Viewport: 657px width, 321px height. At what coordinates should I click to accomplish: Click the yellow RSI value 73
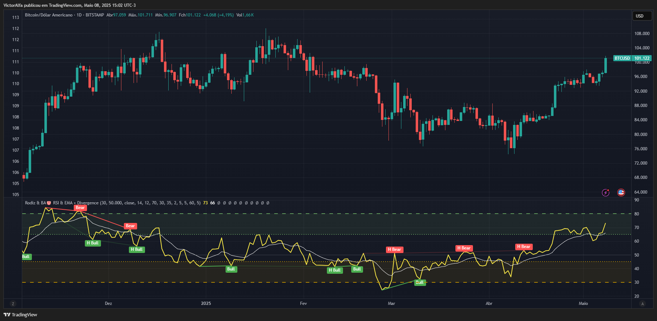(x=205, y=203)
